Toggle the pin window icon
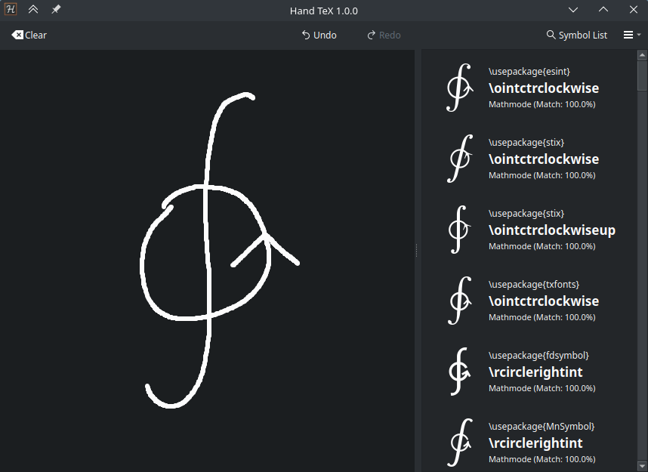The width and height of the screenshot is (648, 472). click(56, 9)
